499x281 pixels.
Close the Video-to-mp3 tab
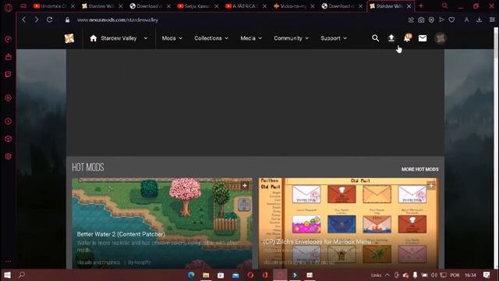313,6
